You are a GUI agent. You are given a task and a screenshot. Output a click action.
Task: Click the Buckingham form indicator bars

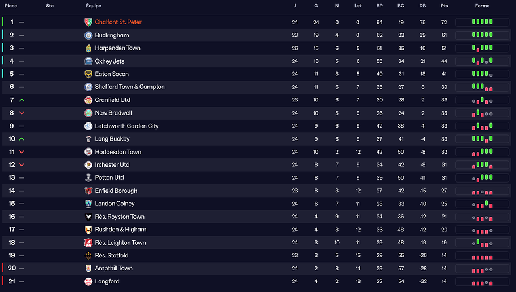[x=482, y=35]
